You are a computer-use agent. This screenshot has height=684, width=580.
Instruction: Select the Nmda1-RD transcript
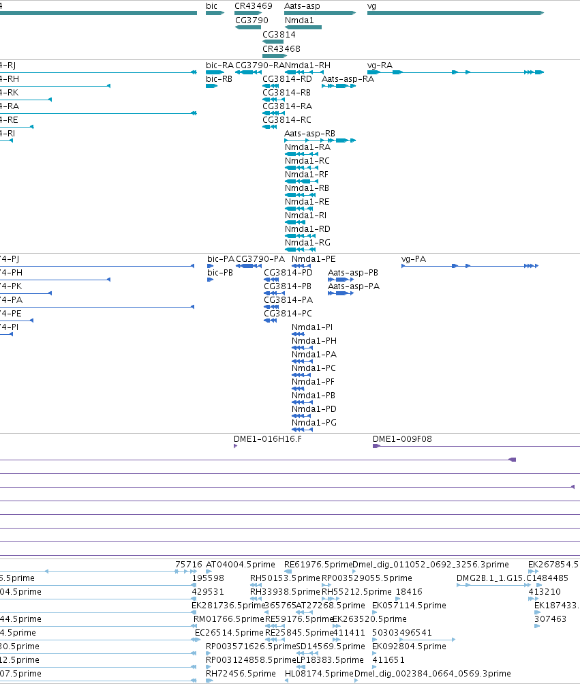click(300, 236)
